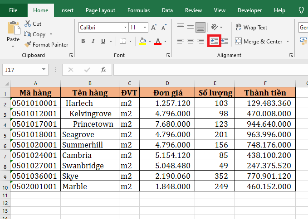Toggle Wrap Text on
Viewport: 308px width, 219px height.
pyautogui.click(x=251, y=28)
